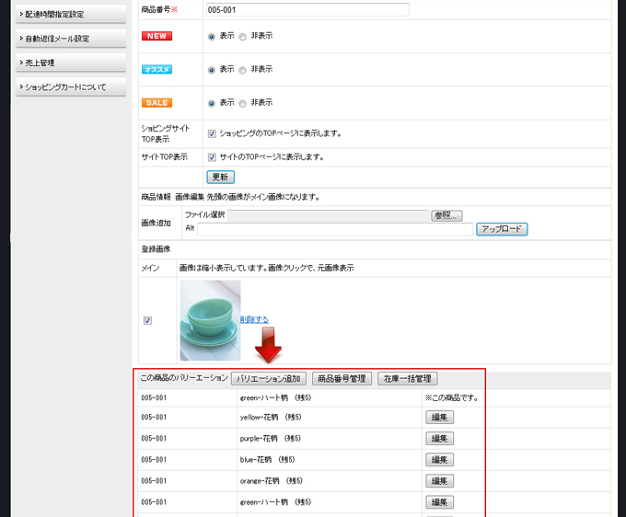Open 配達時間指定設定 sidebar menu
The image size is (626, 517).
70,14
